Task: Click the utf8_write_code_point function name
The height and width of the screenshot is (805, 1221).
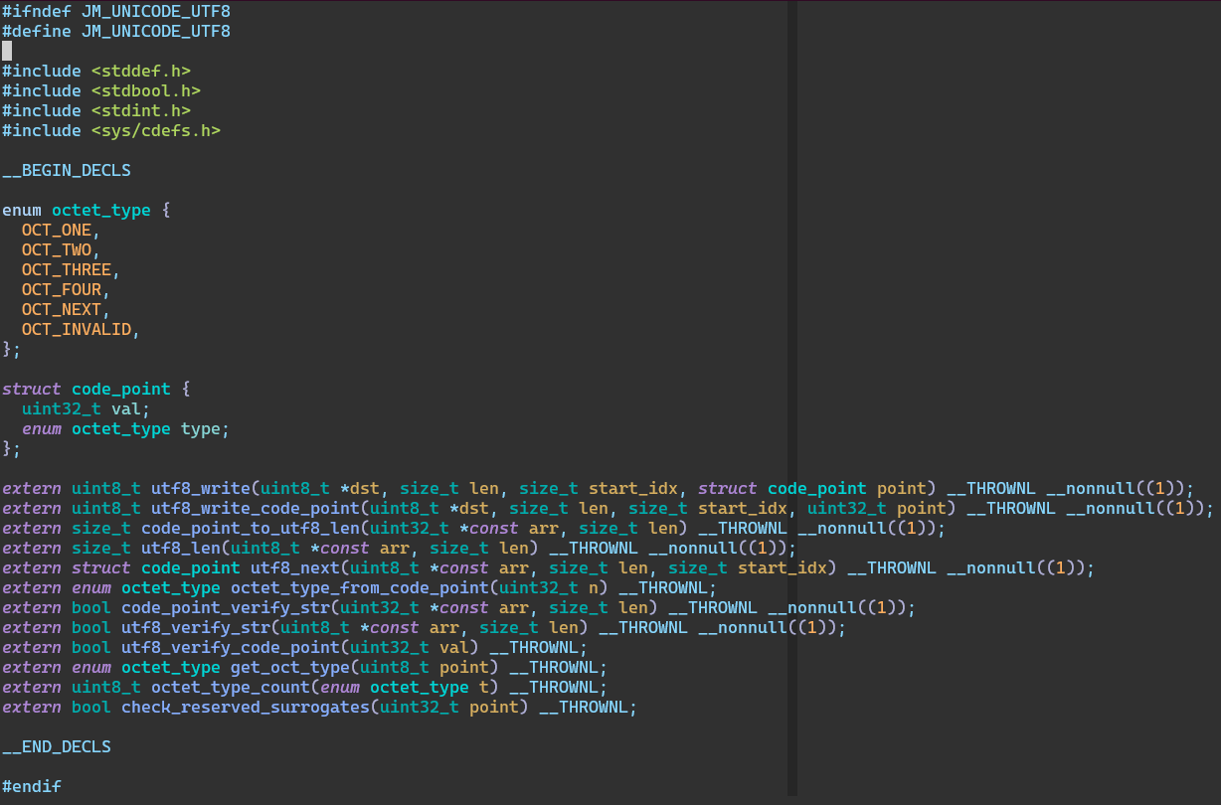Action: (256, 508)
